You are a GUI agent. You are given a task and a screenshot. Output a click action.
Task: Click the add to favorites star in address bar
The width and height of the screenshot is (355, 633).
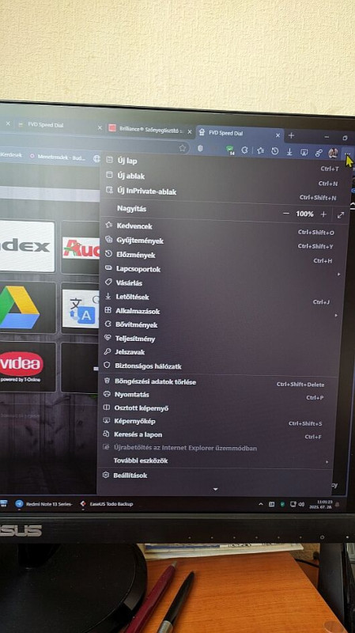pyautogui.click(x=183, y=148)
